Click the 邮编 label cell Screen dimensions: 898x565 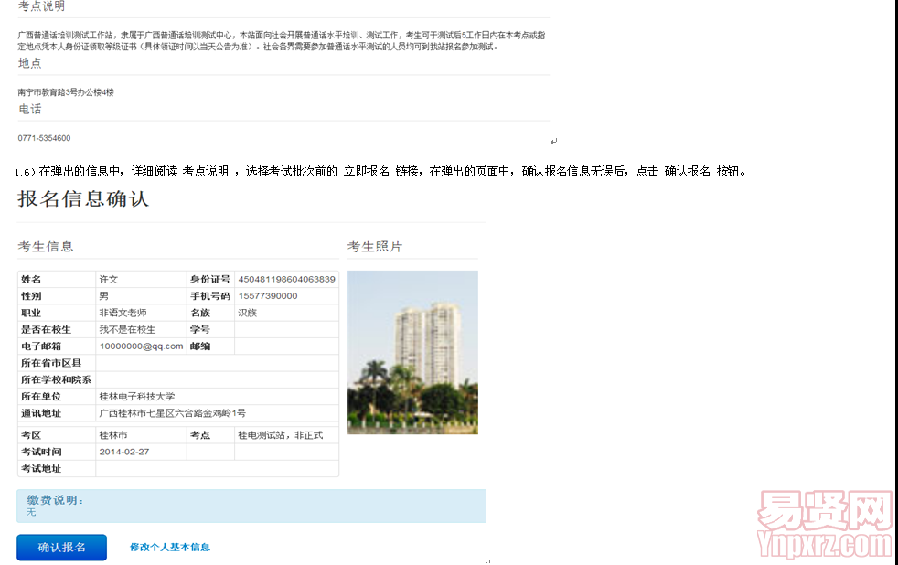pos(210,346)
